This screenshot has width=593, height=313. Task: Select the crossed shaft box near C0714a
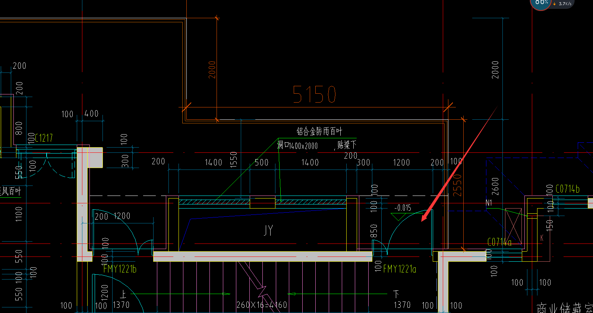coord(514,226)
